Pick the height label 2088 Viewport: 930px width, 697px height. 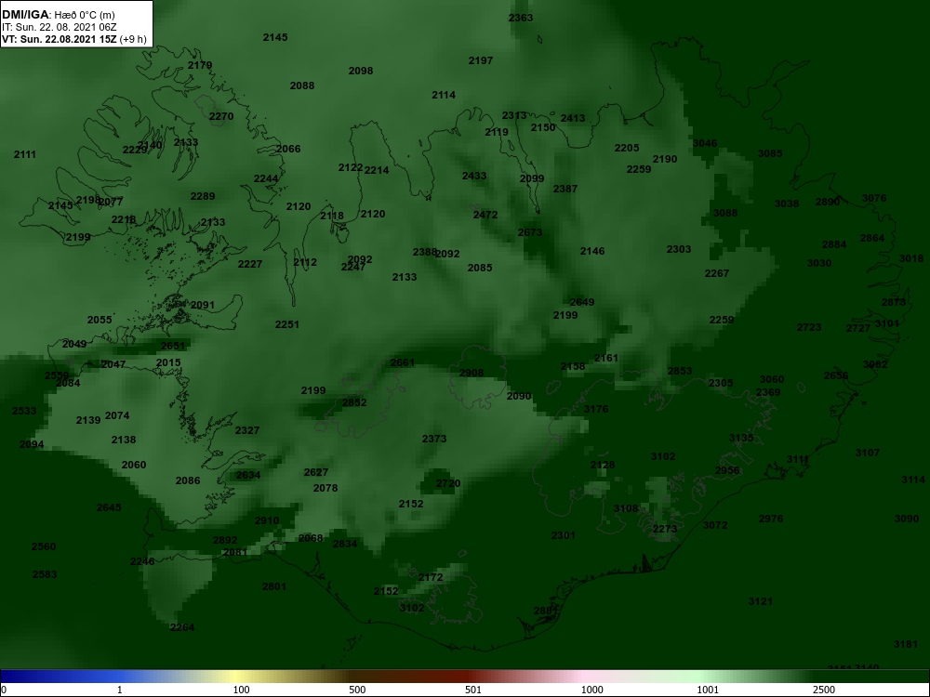(302, 85)
